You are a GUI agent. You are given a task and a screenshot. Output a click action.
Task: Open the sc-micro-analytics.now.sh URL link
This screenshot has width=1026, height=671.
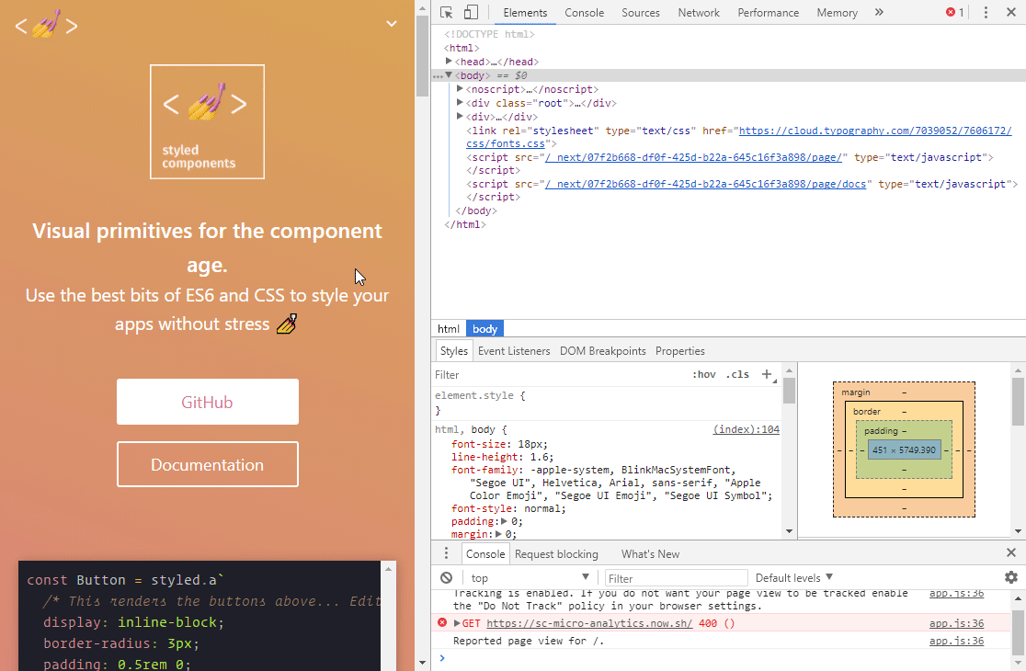tap(589, 623)
